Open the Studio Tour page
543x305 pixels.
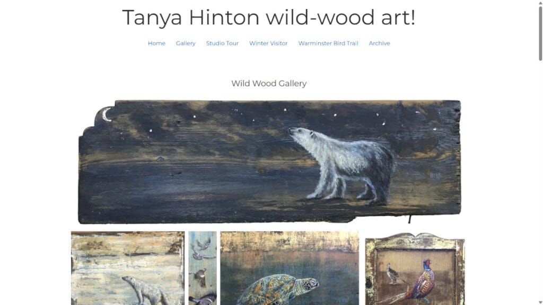point(222,43)
